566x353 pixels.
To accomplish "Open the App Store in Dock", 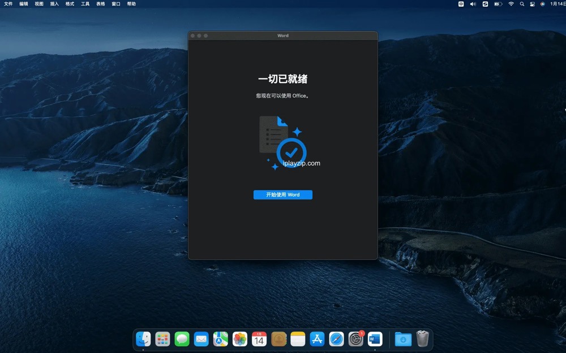I will tap(318, 339).
